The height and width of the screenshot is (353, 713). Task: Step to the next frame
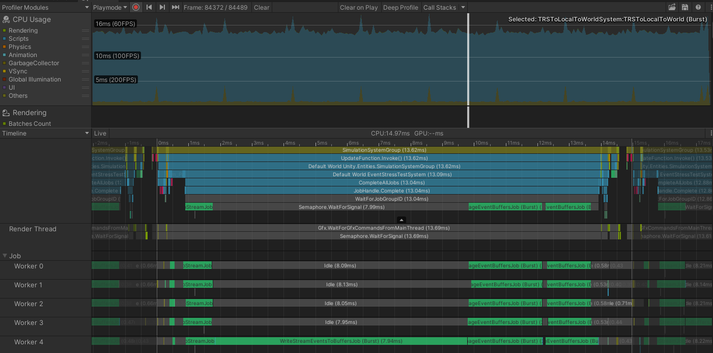(x=162, y=7)
